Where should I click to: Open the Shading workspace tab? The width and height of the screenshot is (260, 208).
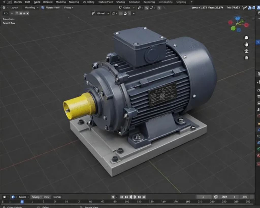(121, 2)
